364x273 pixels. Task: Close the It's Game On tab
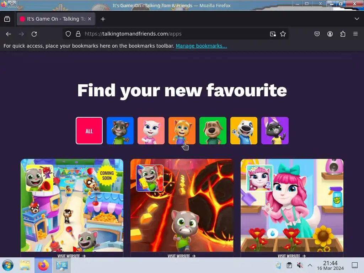point(90,19)
